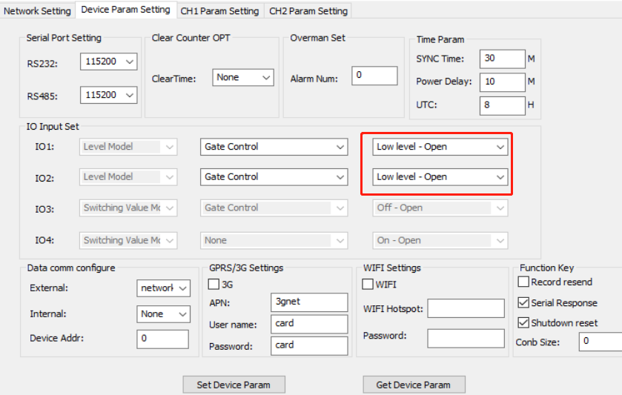Uncheck the Shutdown reset checkbox

tap(523, 322)
